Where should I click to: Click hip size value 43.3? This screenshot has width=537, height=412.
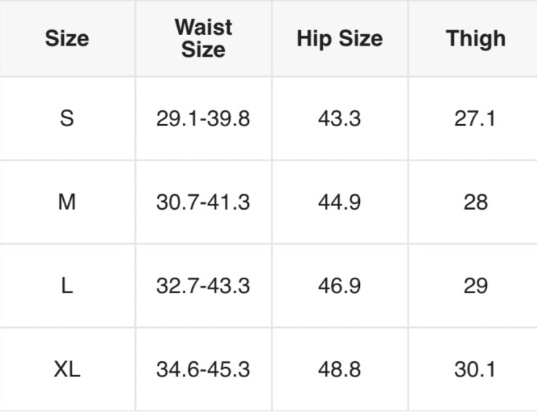pos(339,118)
